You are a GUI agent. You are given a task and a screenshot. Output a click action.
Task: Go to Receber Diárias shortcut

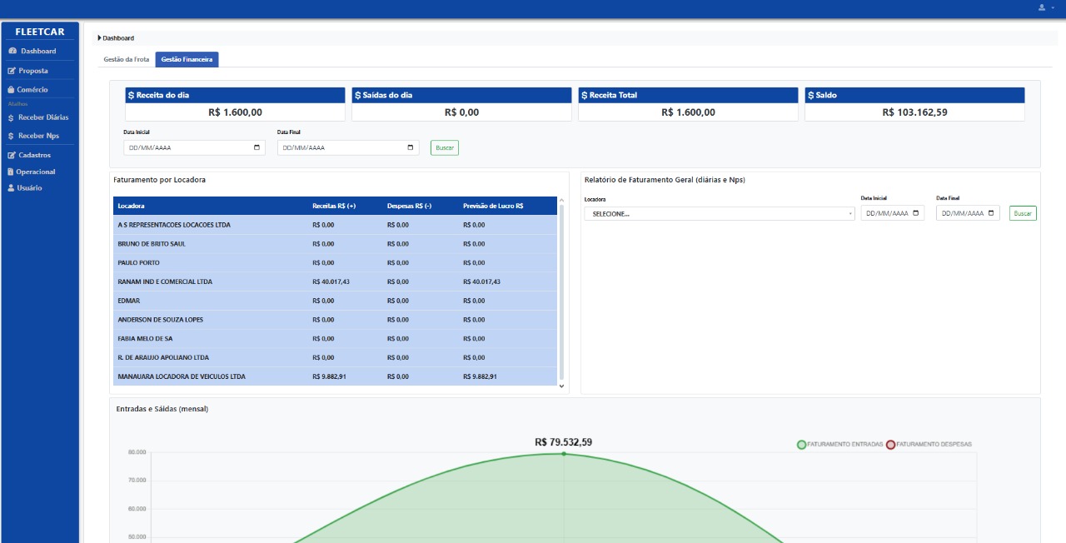pyautogui.click(x=43, y=117)
